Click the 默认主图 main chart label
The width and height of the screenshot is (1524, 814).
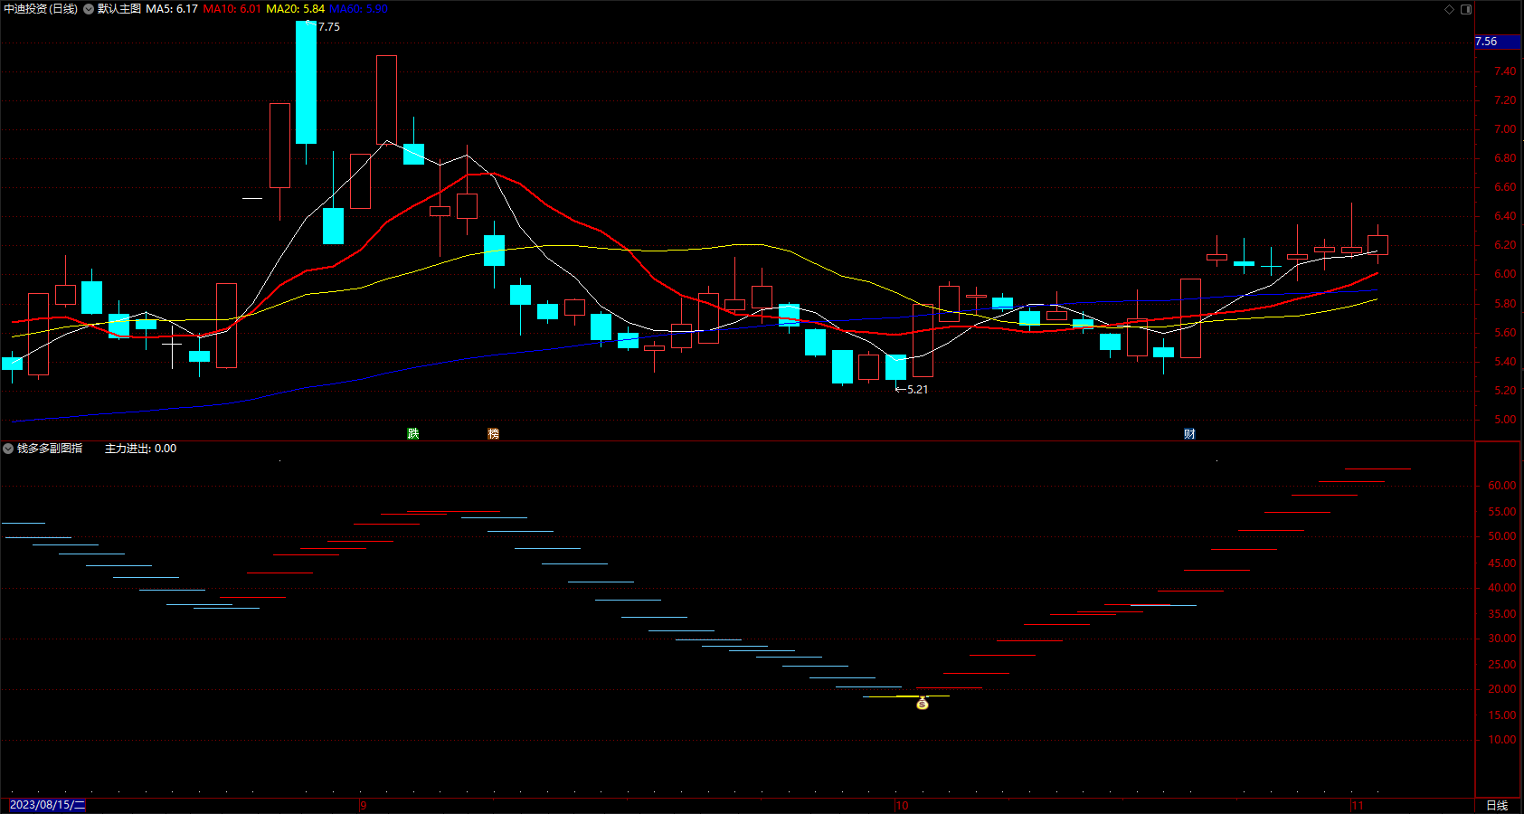pos(119,9)
